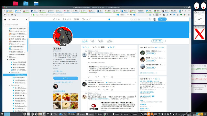This screenshot has height=116, width=207.
Task: Click the Twitter search magnifier icon
Action: tap(150, 19)
